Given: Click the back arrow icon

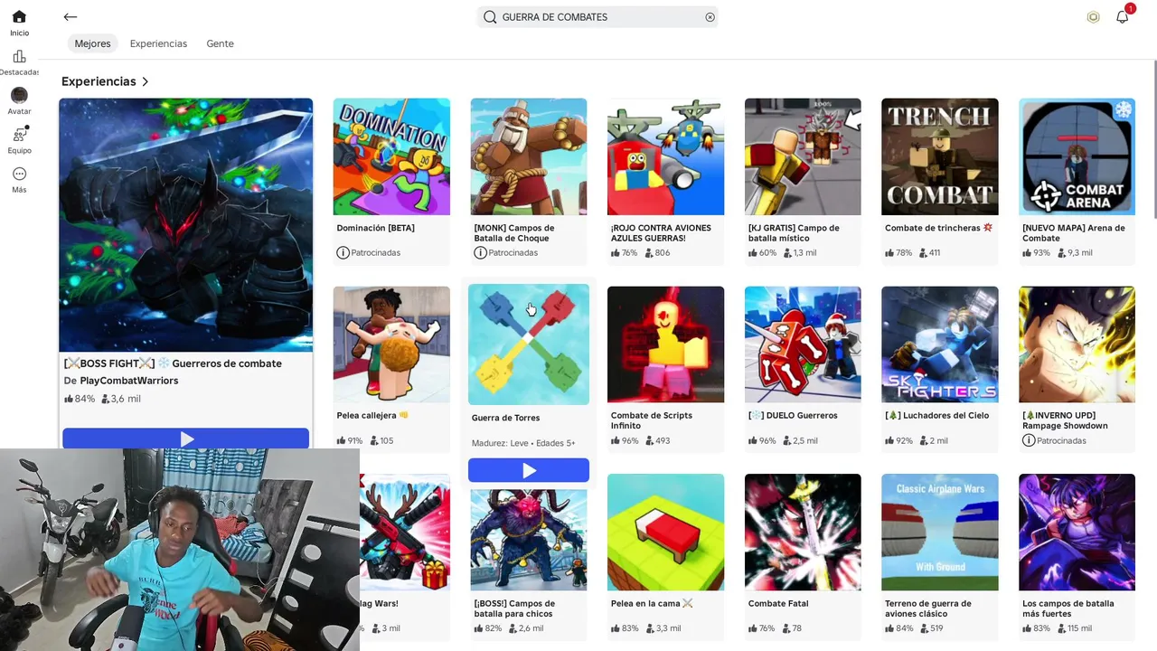Looking at the screenshot, I should (x=71, y=17).
